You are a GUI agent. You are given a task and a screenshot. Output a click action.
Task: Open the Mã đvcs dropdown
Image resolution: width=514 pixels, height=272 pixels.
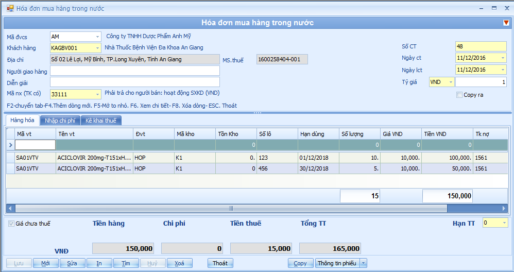point(97,37)
